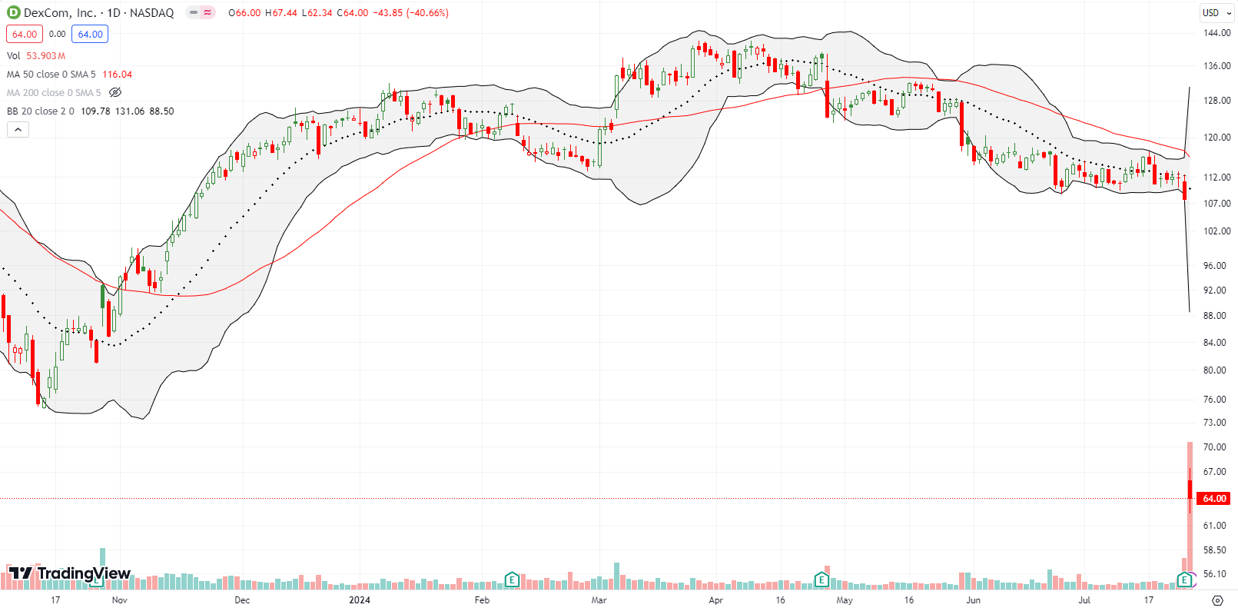The image size is (1238, 611).
Task: Click the Dec label on time axis
Action: point(242,600)
